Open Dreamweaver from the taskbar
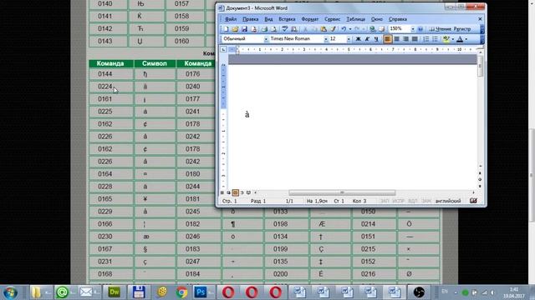 pos(114,292)
